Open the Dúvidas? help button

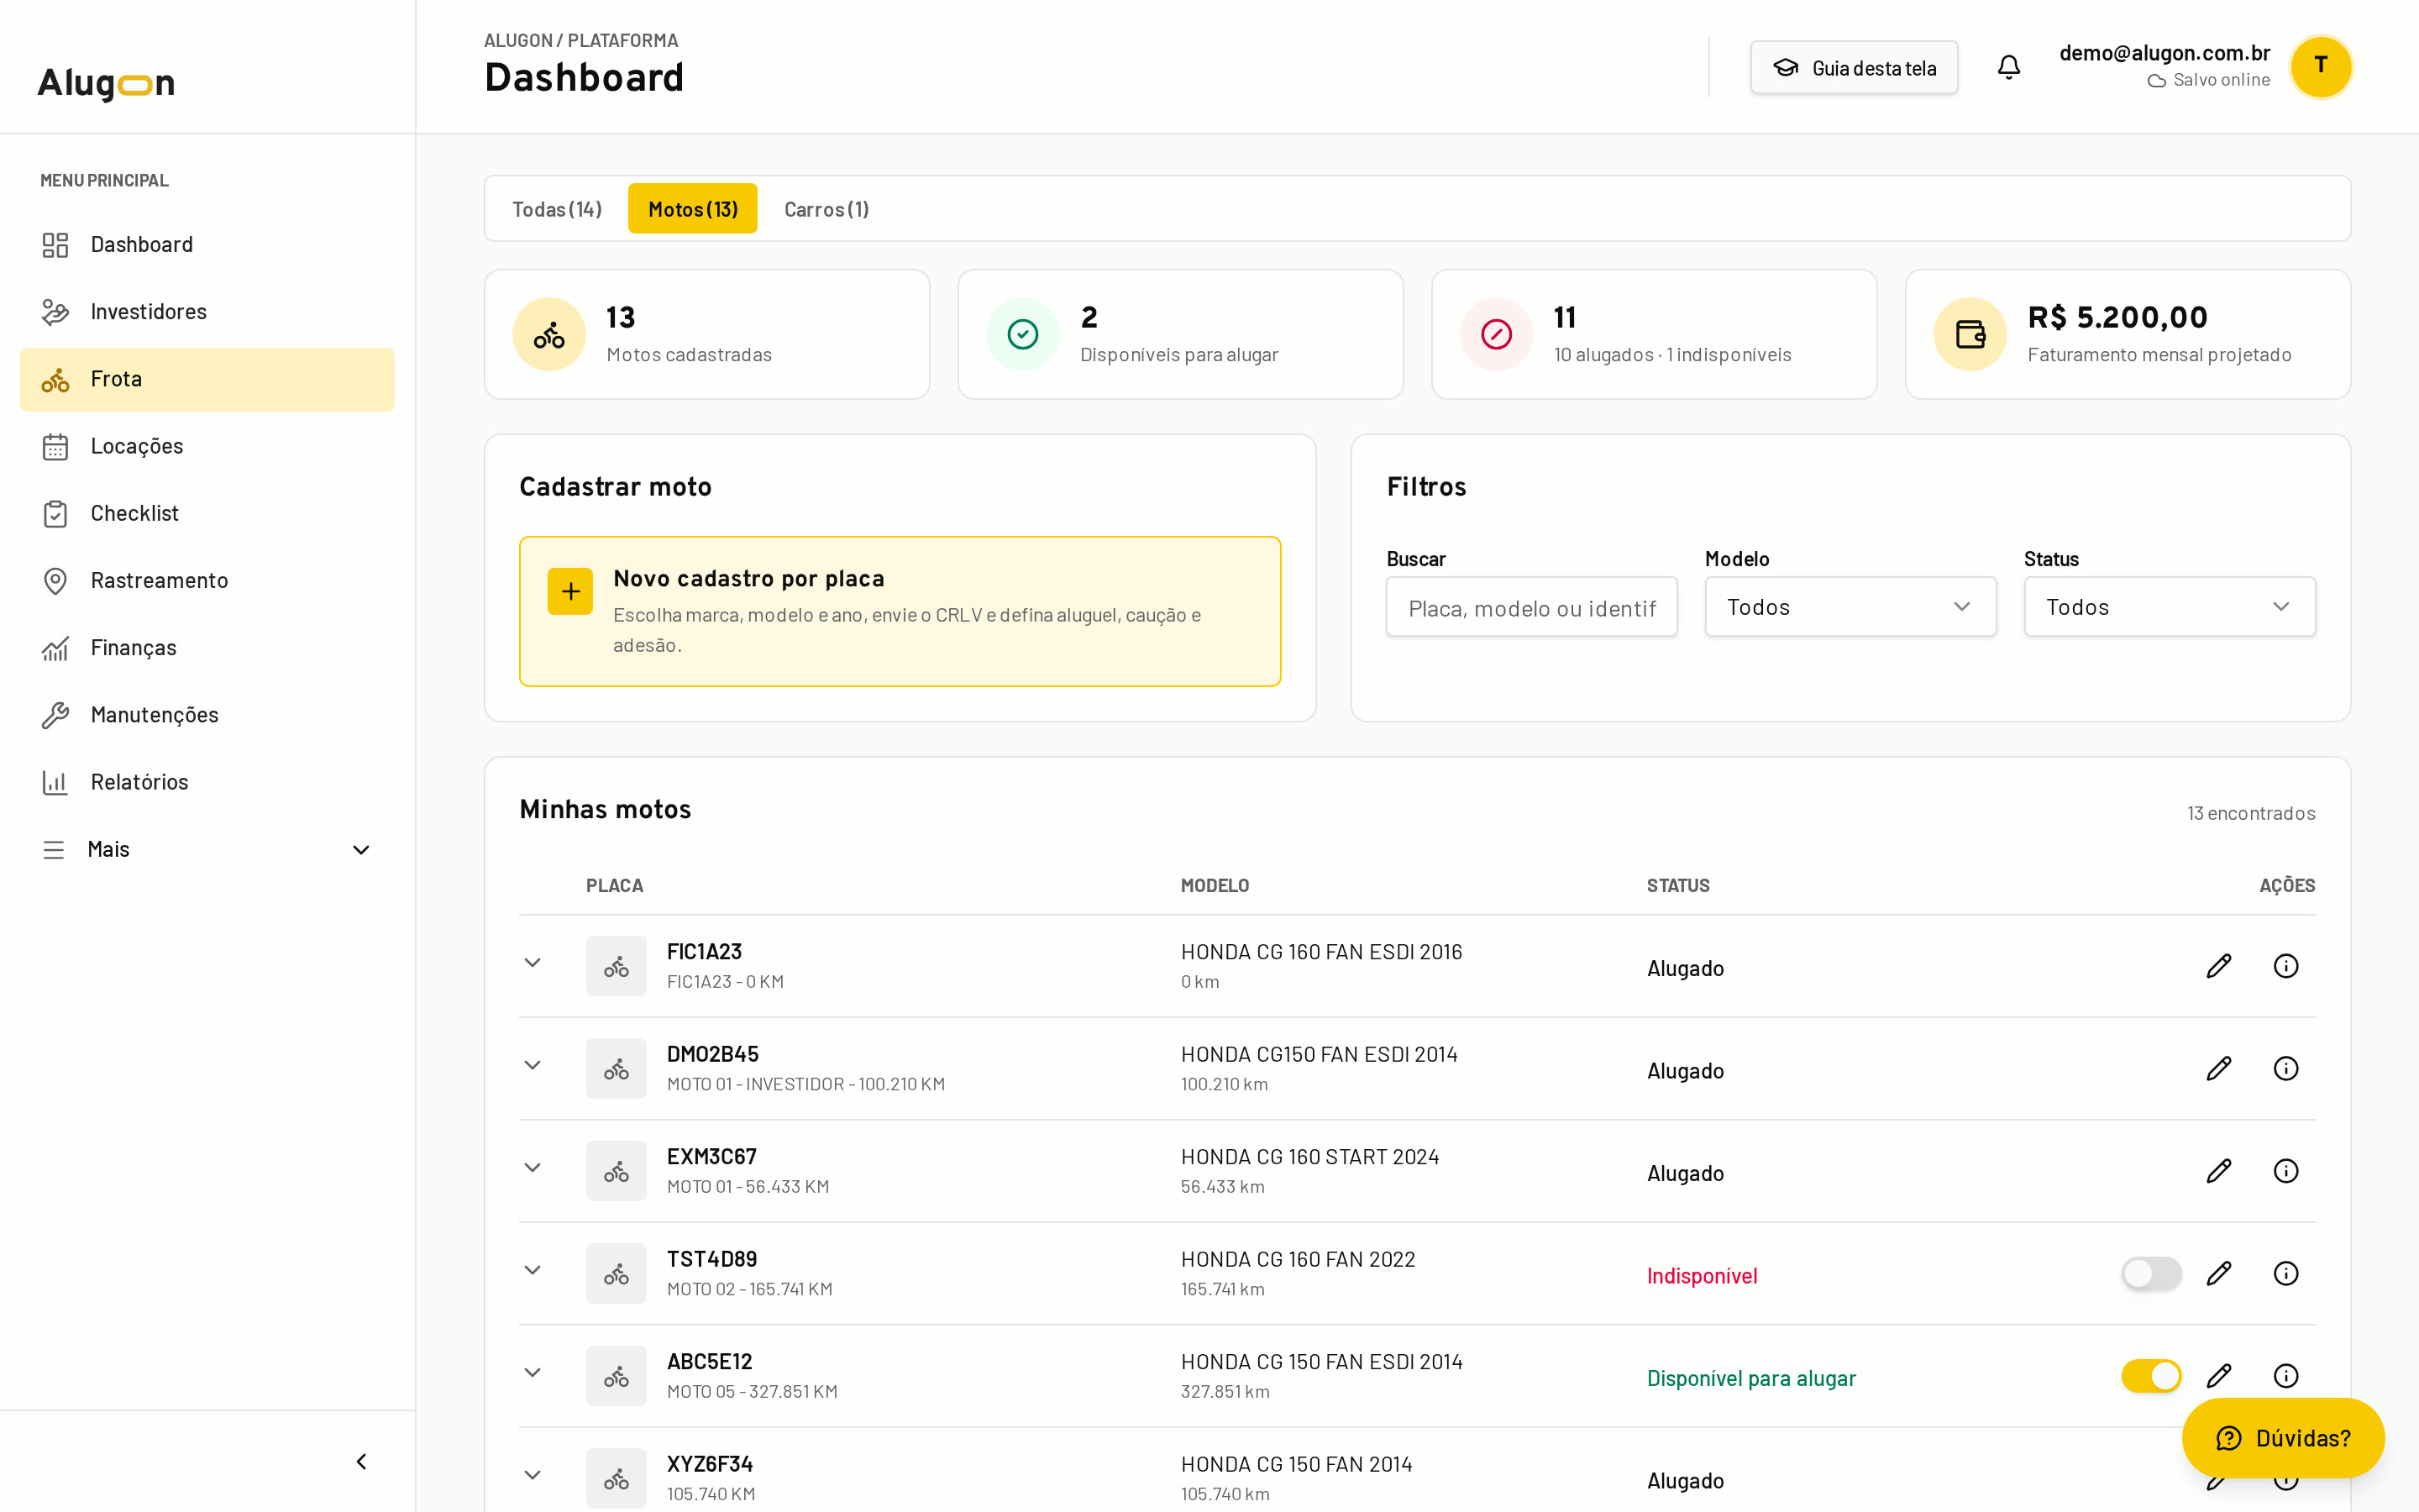click(2283, 1438)
